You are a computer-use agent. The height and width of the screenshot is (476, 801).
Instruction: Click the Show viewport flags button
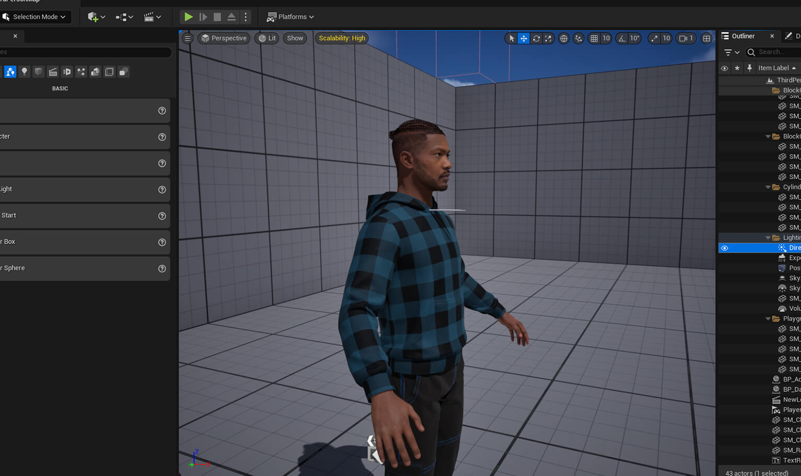(x=295, y=38)
